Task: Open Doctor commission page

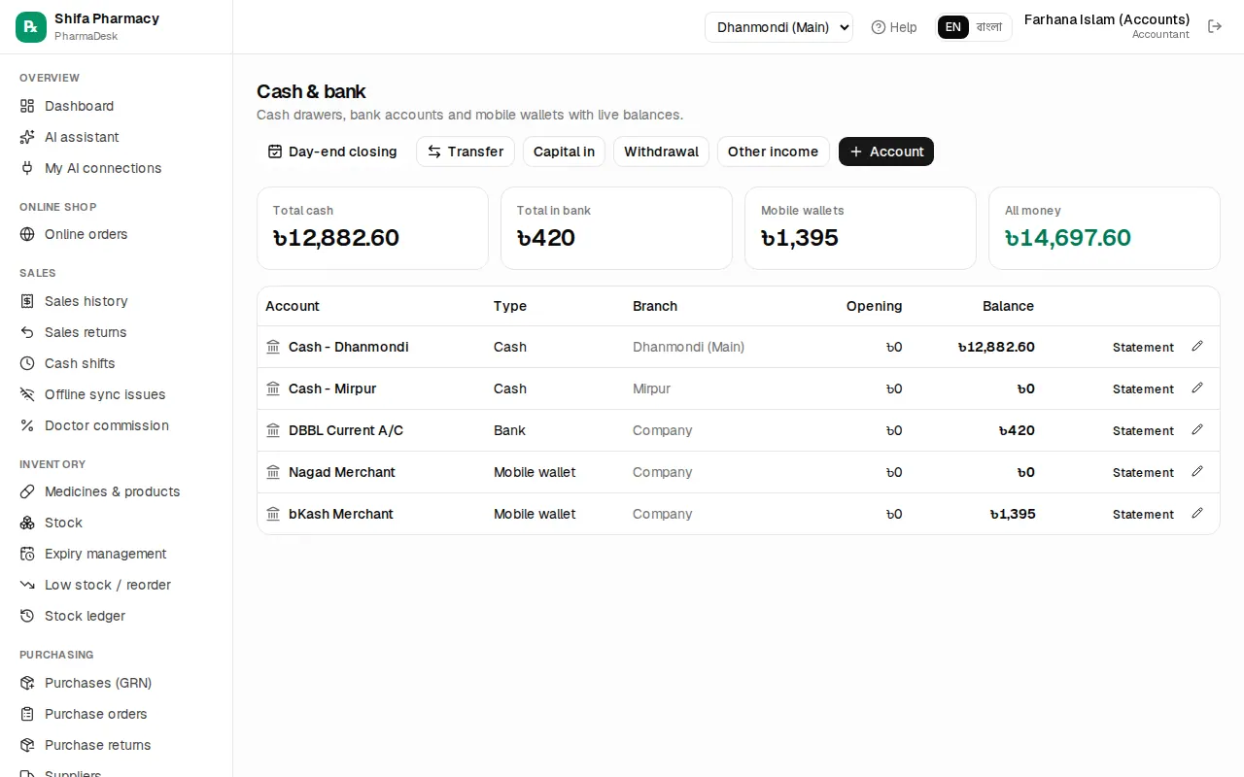Action: coord(117,425)
